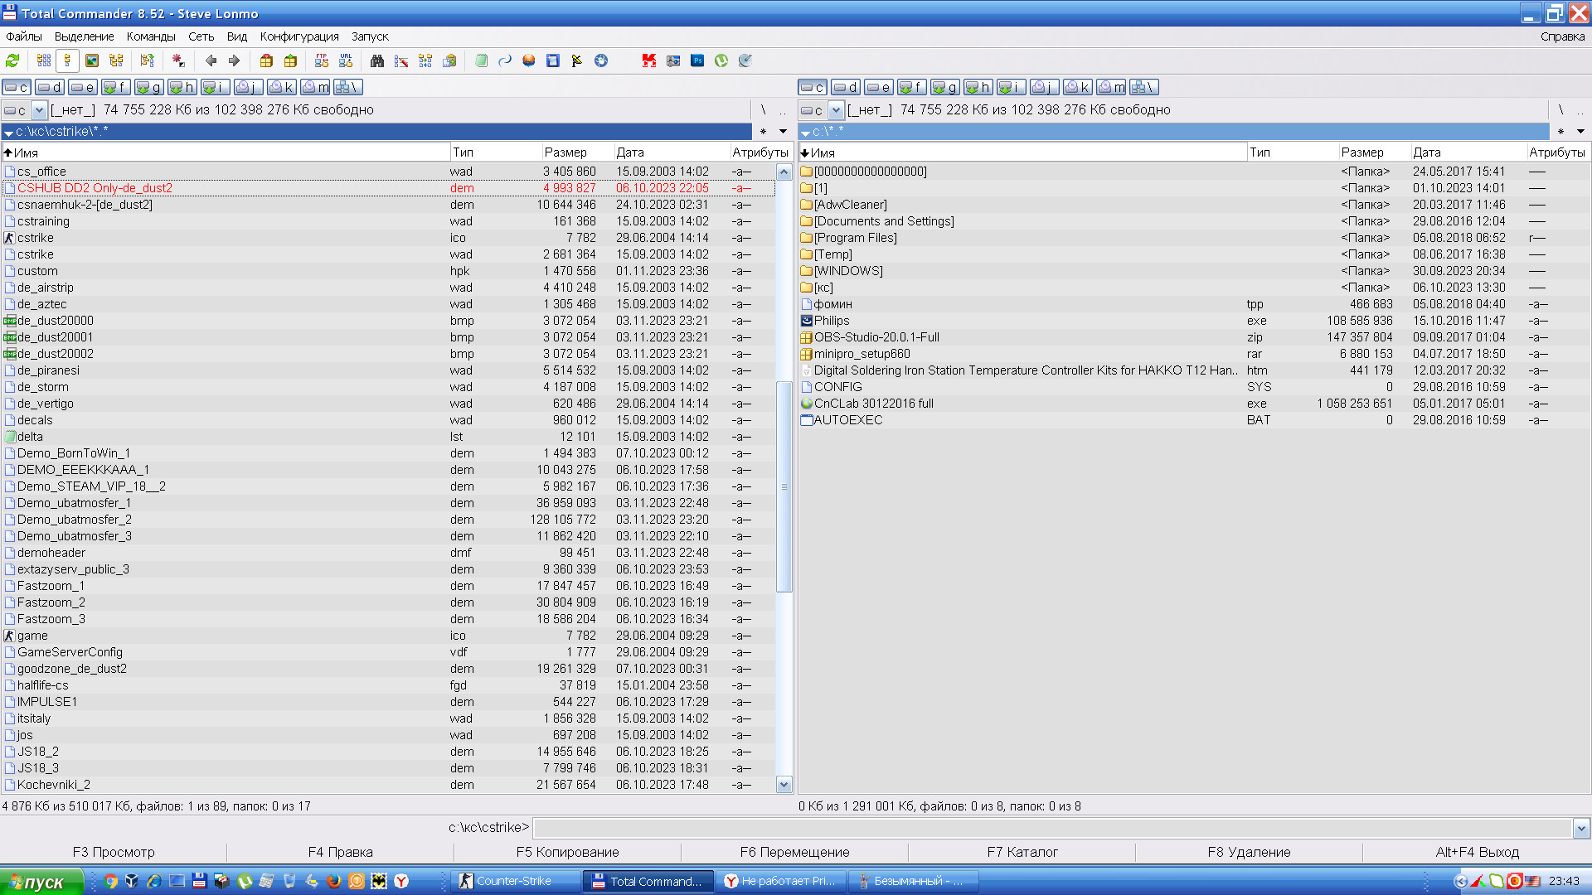
Task: Click the copy names to clipboard icon
Action: click(449, 60)
